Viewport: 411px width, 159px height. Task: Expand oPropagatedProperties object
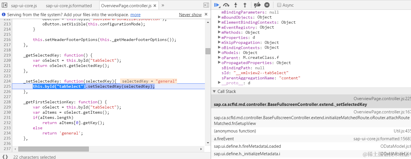(x=219, y=63)
